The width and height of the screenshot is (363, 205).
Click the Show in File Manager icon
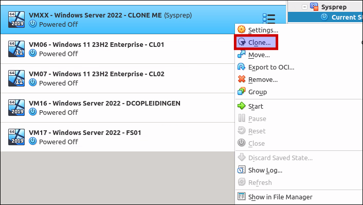[242, 196]
